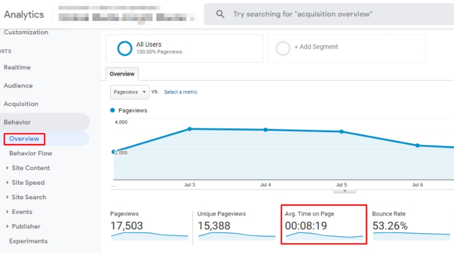Viewport: 454px width, 253px height.
Task: Click the Jul 5 data point on chart
Action: (341, 132)
